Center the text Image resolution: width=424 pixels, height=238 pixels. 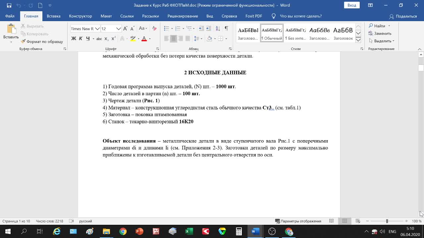pos(173,39)
